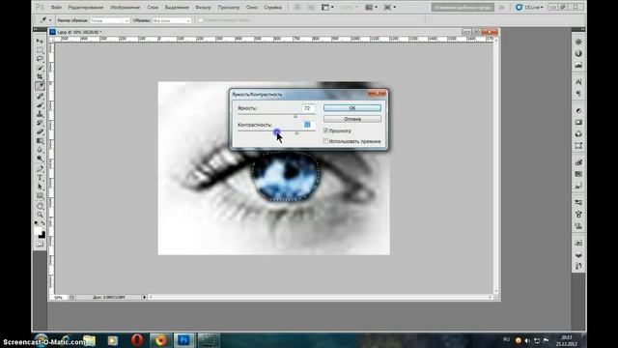Click the system clock in taskbar

[567, 340]
